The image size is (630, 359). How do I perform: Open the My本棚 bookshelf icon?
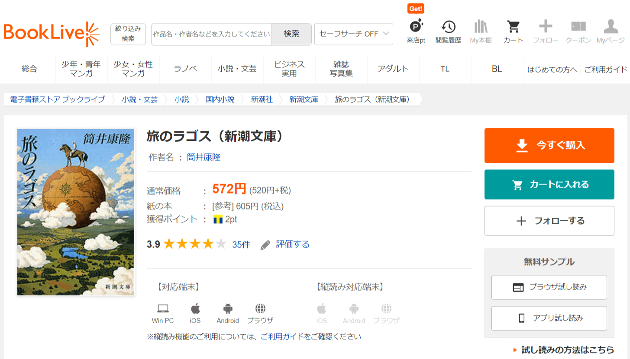481,27
